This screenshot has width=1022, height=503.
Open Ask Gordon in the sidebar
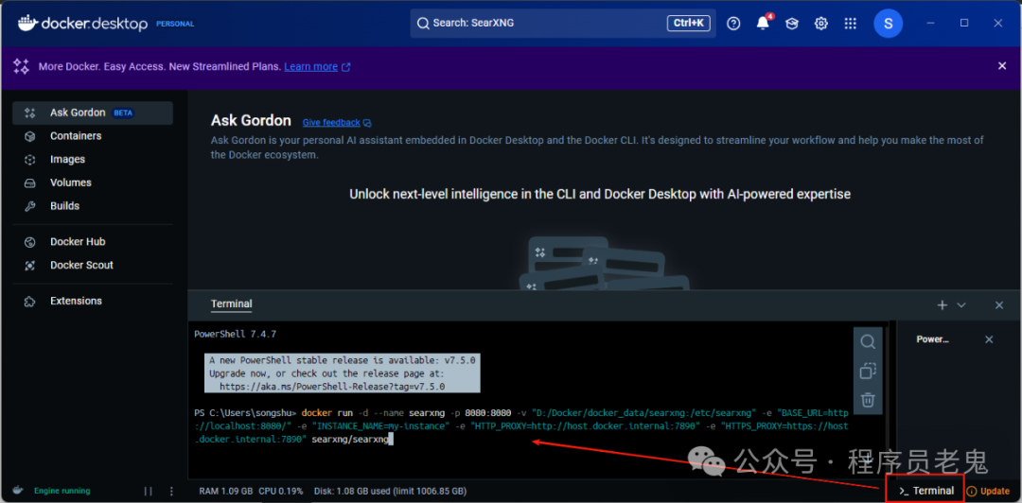tap(93, 113)
